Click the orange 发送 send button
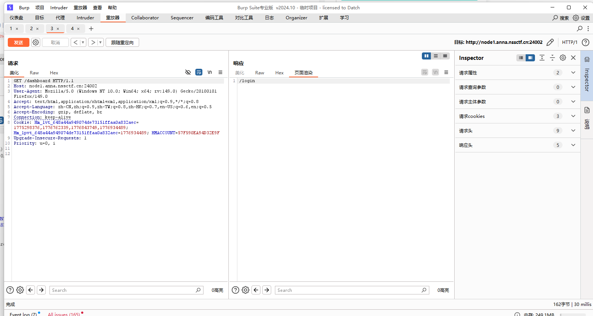The height and width of the screenshot is (316, 593). point(19,42)
